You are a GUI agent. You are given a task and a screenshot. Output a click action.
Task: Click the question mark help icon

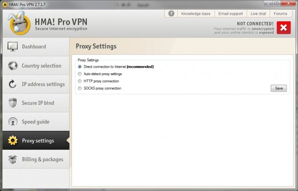171,13
